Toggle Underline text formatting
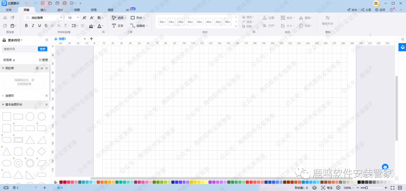This screenshot has width=406, height=191. [x=39, y=26]
